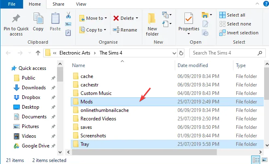Select the Tray folder
269x164 pixels.
point(167,144)
